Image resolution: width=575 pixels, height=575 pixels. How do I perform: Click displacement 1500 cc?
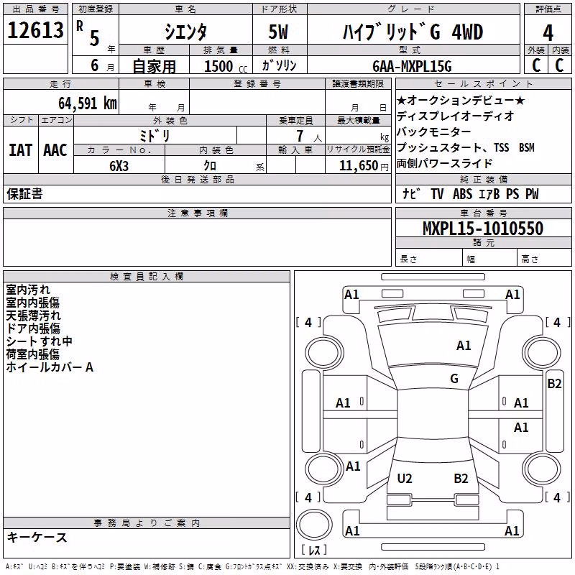point(226,66)
